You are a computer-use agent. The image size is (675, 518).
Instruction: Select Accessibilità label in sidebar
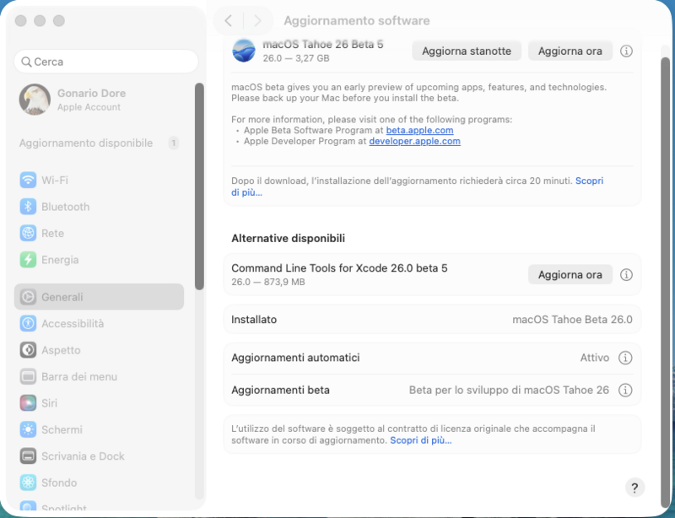[x=73, y=323]
